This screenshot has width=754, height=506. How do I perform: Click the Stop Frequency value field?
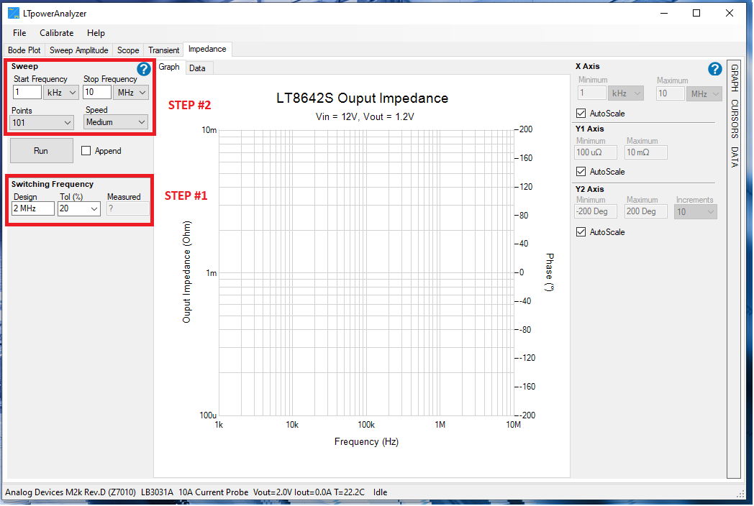click(x=97, y=92)
